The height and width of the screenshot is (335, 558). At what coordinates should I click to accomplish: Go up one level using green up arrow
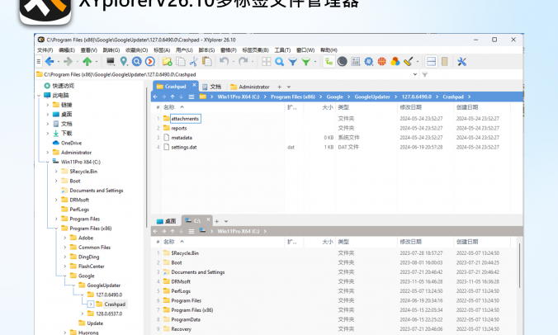[87, 62]
